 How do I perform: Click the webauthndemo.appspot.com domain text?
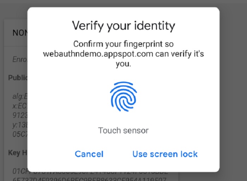point(98,54)
